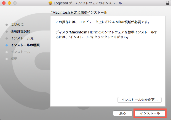Click the paragraph starting with ディスク"Macintosh HD"
This screenshot has width=171, height=120.
(106, 35)
